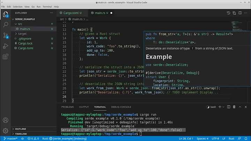Open the terminal launch profile dropdown arrow
251x141 pixels.
tap(223, 107)
